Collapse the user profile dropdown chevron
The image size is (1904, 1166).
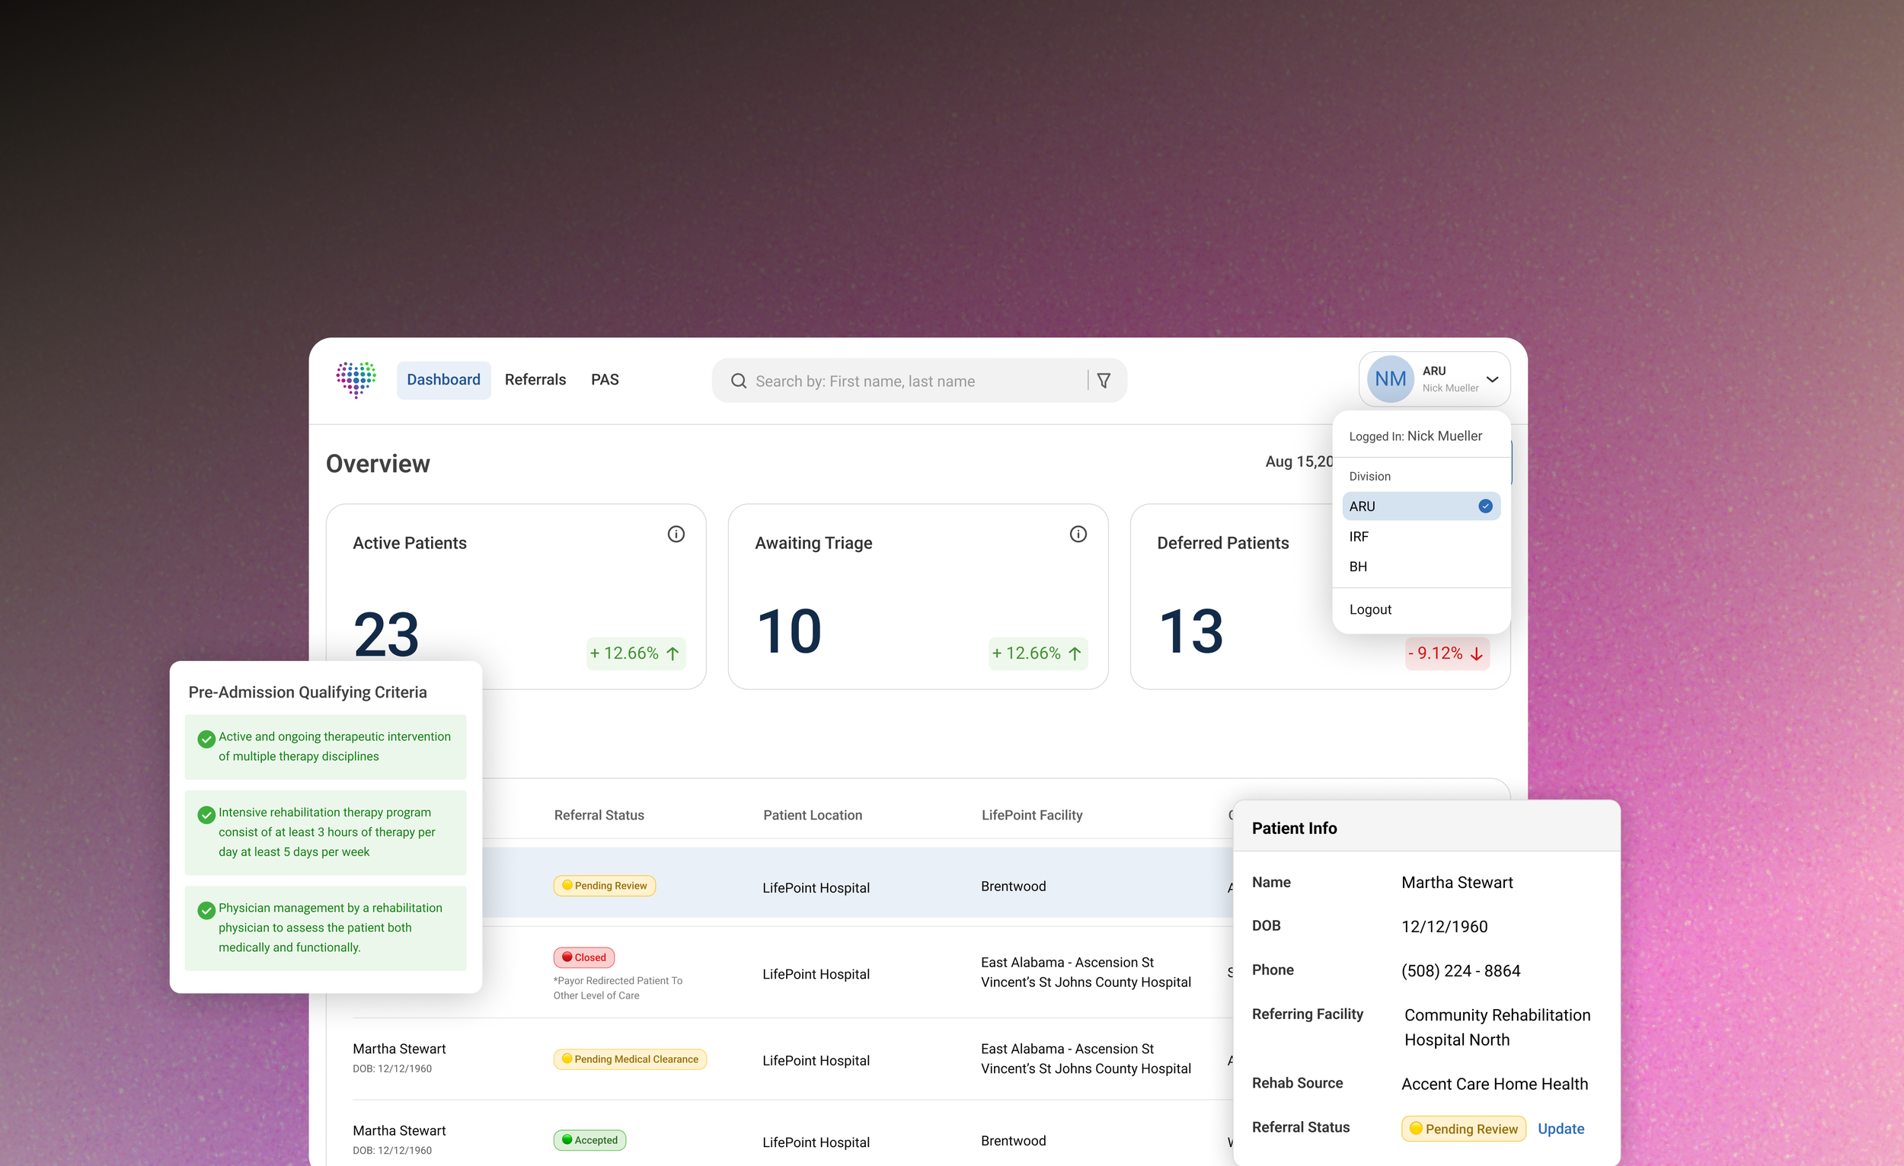pos(1492,379)
